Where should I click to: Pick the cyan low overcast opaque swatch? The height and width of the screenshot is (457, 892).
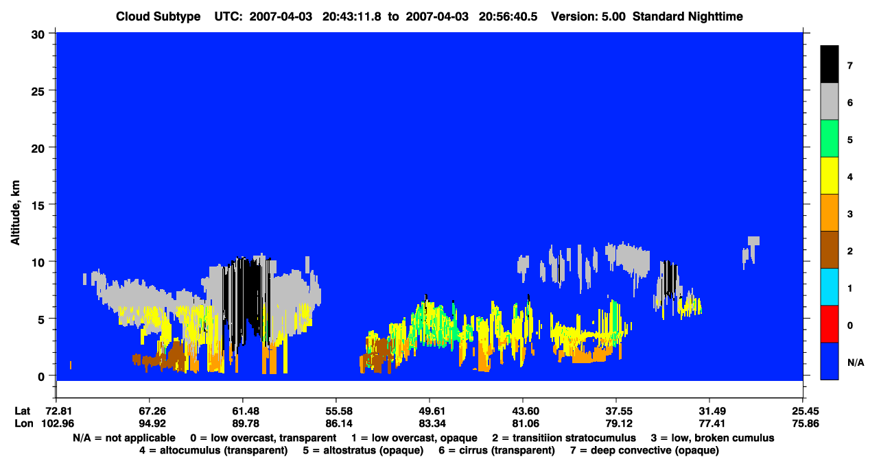[x=830, y=287]
